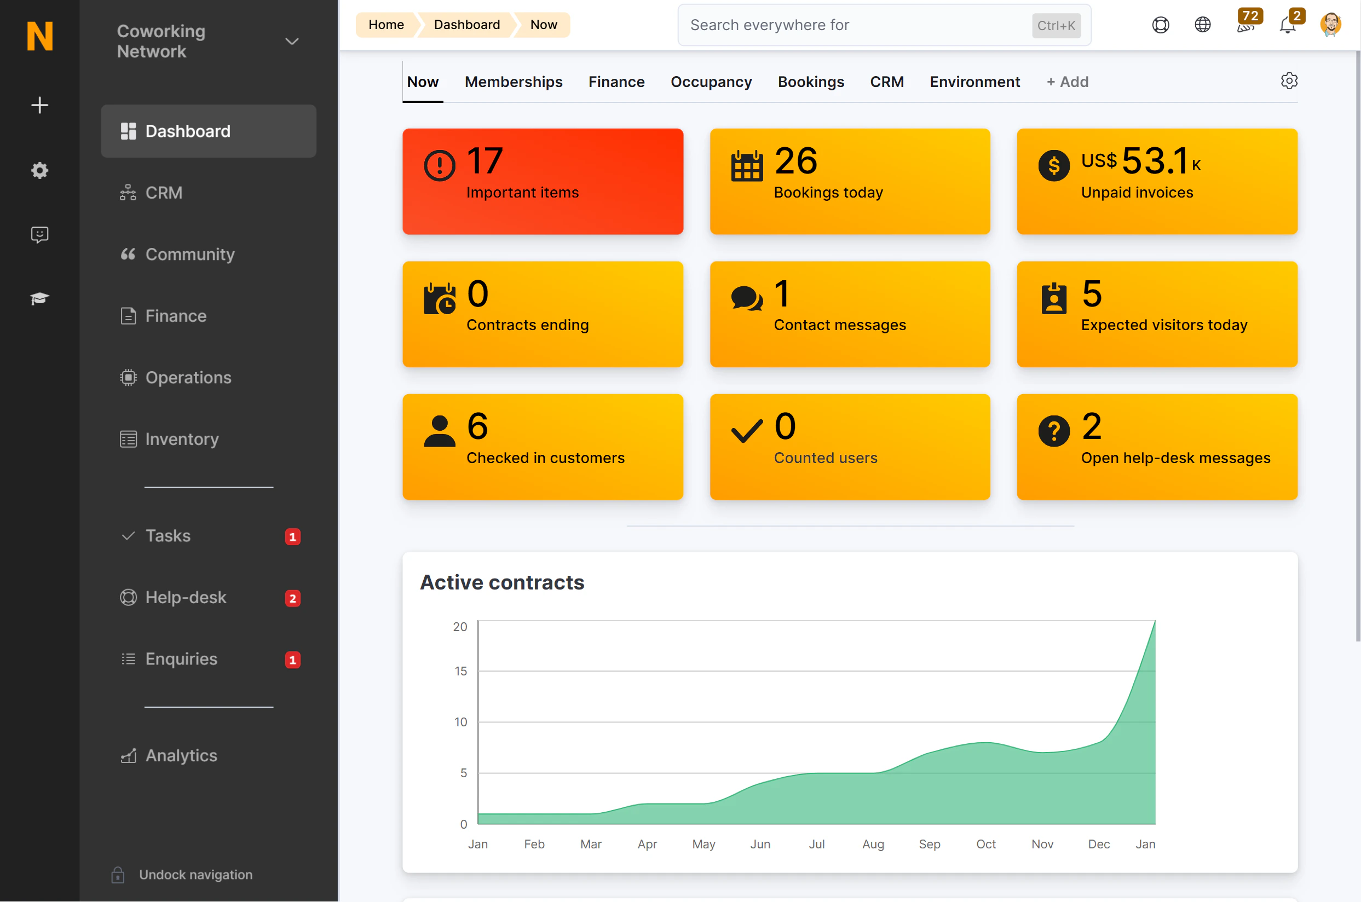Open the 17 Important items card
1361x902 pixels.
coord(543,181)
